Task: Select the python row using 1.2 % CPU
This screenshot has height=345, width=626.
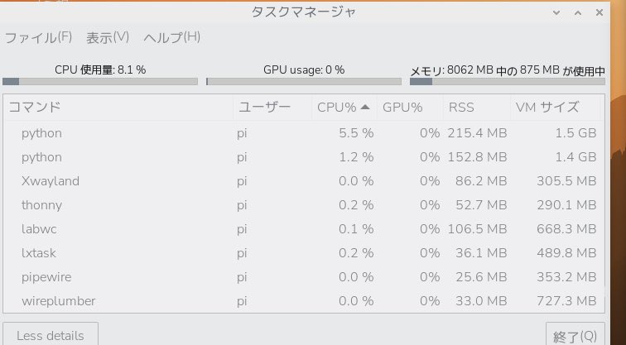Action: point(303,157)
